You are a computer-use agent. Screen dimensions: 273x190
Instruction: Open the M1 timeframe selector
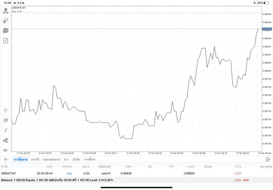(6, 150)
